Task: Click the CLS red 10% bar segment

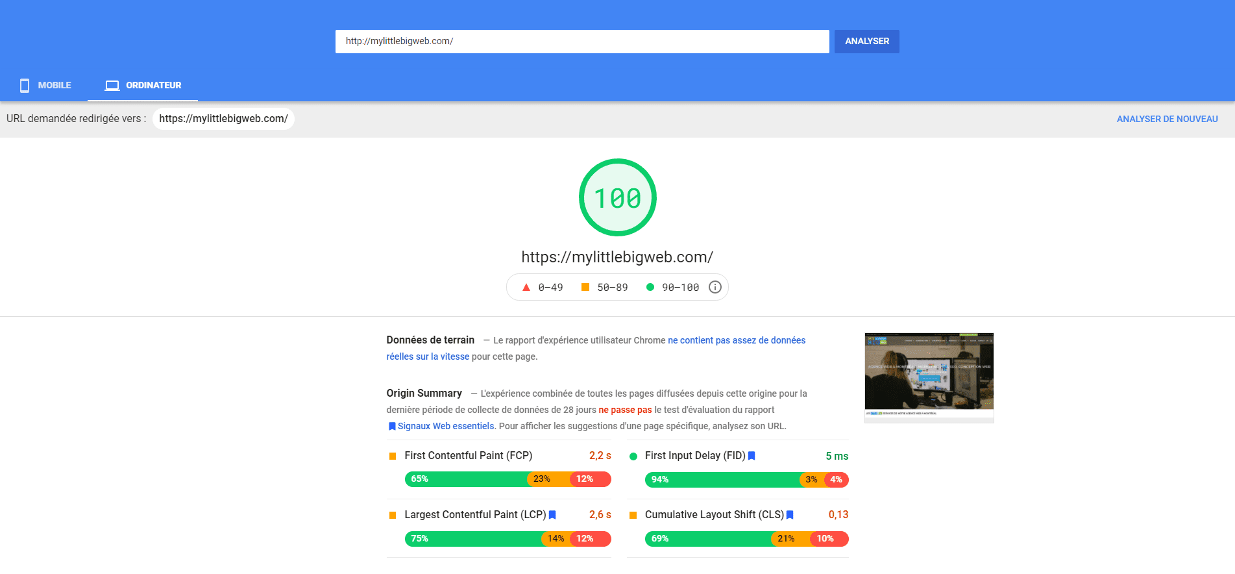Action: coord(829,539)
